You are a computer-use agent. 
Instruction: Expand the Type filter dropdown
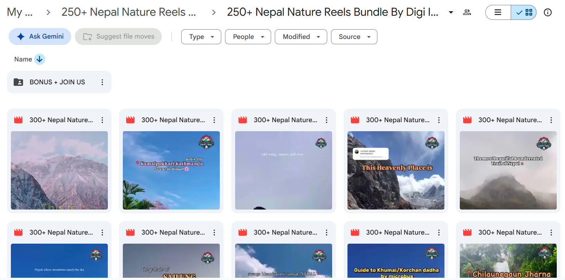pyautogui.click(x=201, y=37)
